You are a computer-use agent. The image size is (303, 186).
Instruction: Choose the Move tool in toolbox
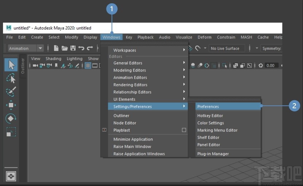pyautogui.click(x=11, y=105)
